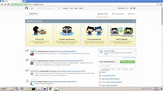
Task: Open the FurnaceOverhaul repository
Action: coord(109,76)
